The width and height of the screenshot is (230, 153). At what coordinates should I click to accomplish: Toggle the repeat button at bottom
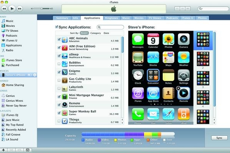20,150
